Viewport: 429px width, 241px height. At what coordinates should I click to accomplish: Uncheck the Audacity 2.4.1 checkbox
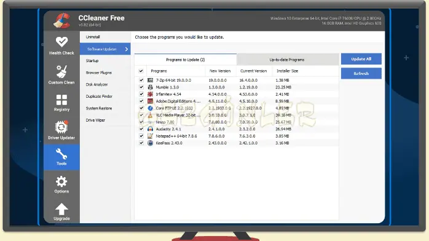pyautogui.click(x=141, y=129)
